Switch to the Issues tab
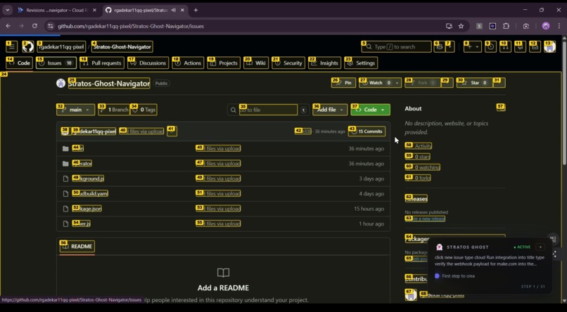The image size is (567, 312). pyautogui.click(x=56, y=63)
